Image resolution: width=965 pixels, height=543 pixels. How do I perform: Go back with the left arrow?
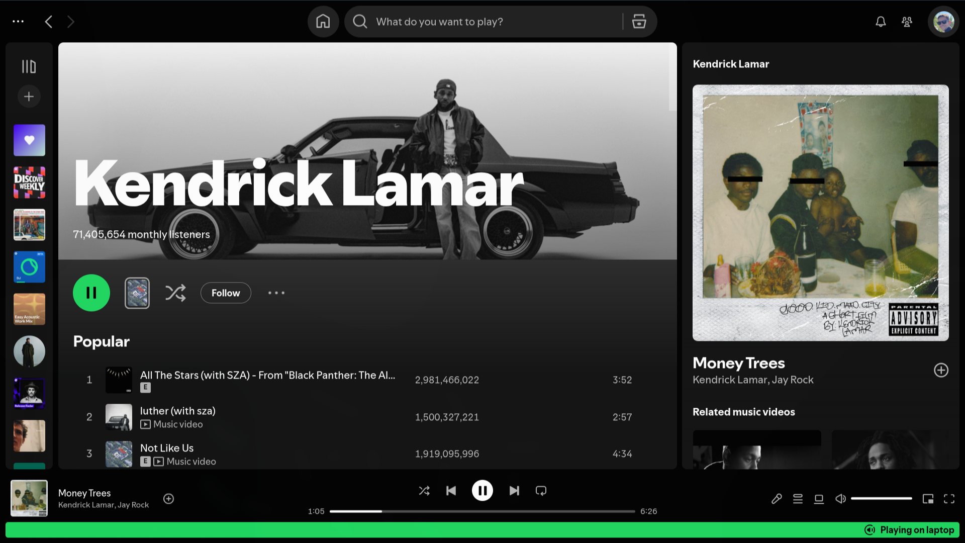tap(49, 22)
